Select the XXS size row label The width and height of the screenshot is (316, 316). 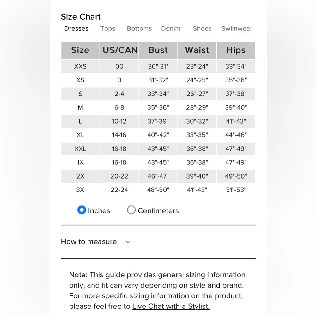click(80, 67)
